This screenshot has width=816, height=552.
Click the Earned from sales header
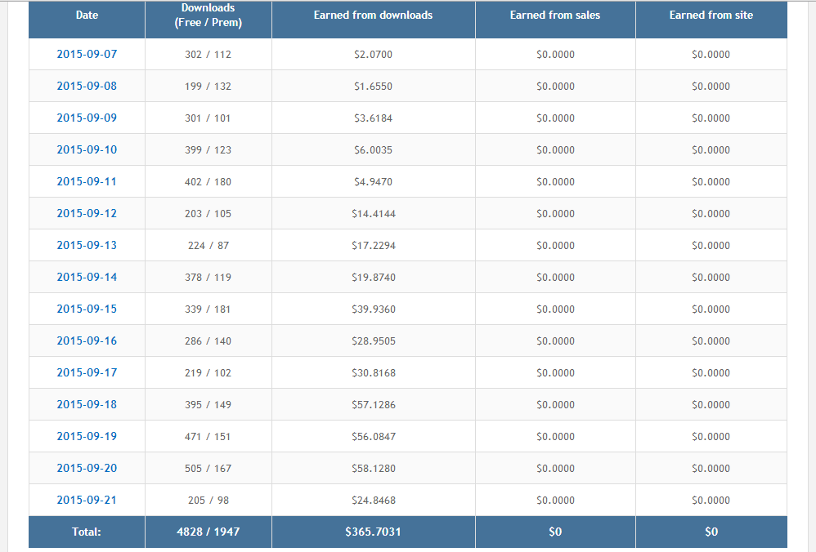(555, 15)
